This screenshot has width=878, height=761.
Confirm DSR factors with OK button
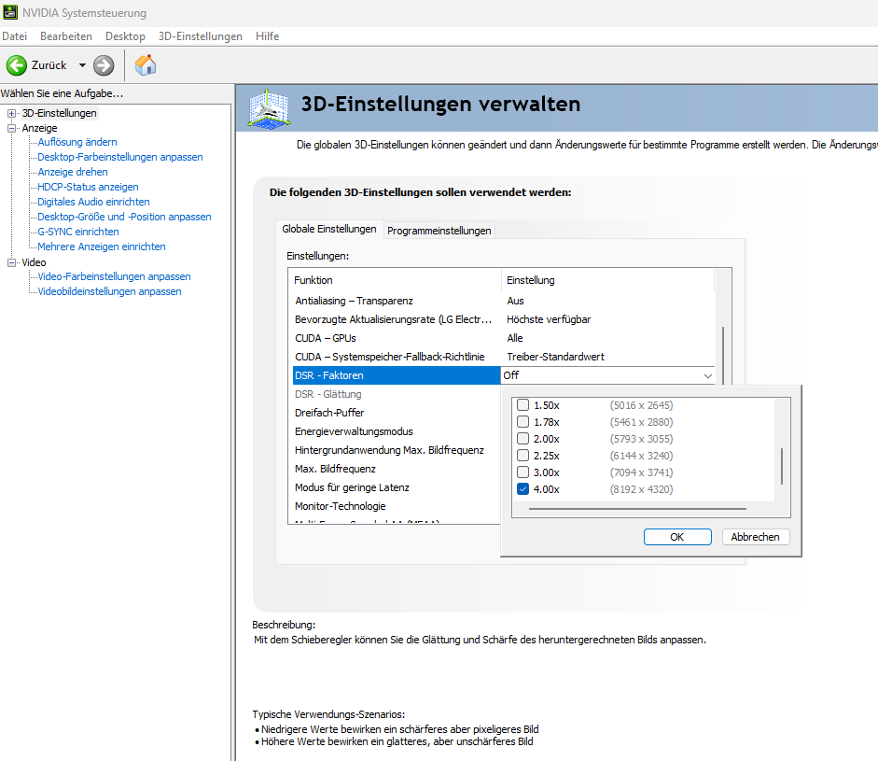pyautogui.click(x=677, y=537)
